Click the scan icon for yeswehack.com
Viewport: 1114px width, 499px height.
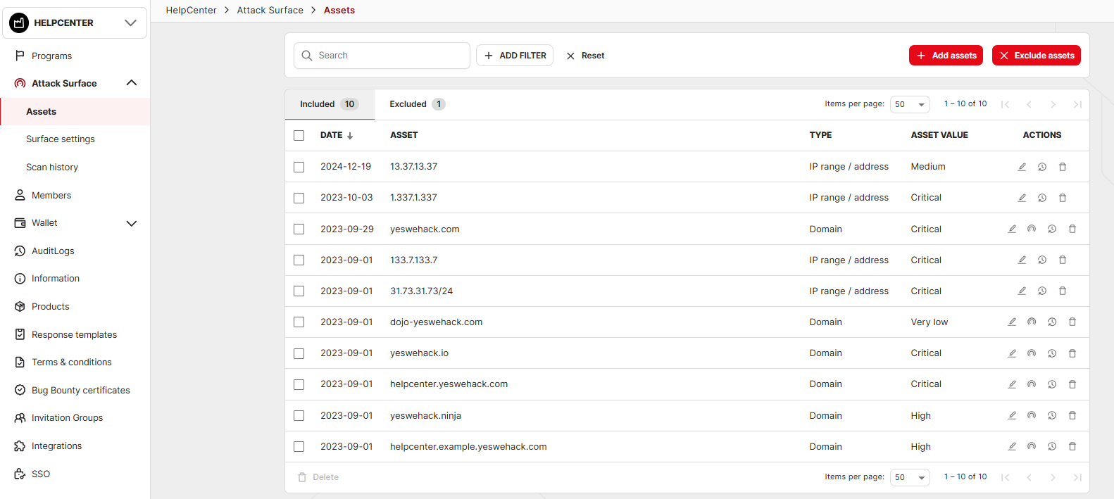pyautogui.click(x=1032, y=229)
